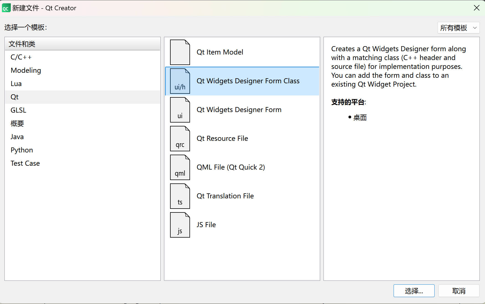The height and width of the screenshot is (304, 485).
Task: Close the 新建文件 dialog window
Action: pyautogui.click(x=476, y=8)
